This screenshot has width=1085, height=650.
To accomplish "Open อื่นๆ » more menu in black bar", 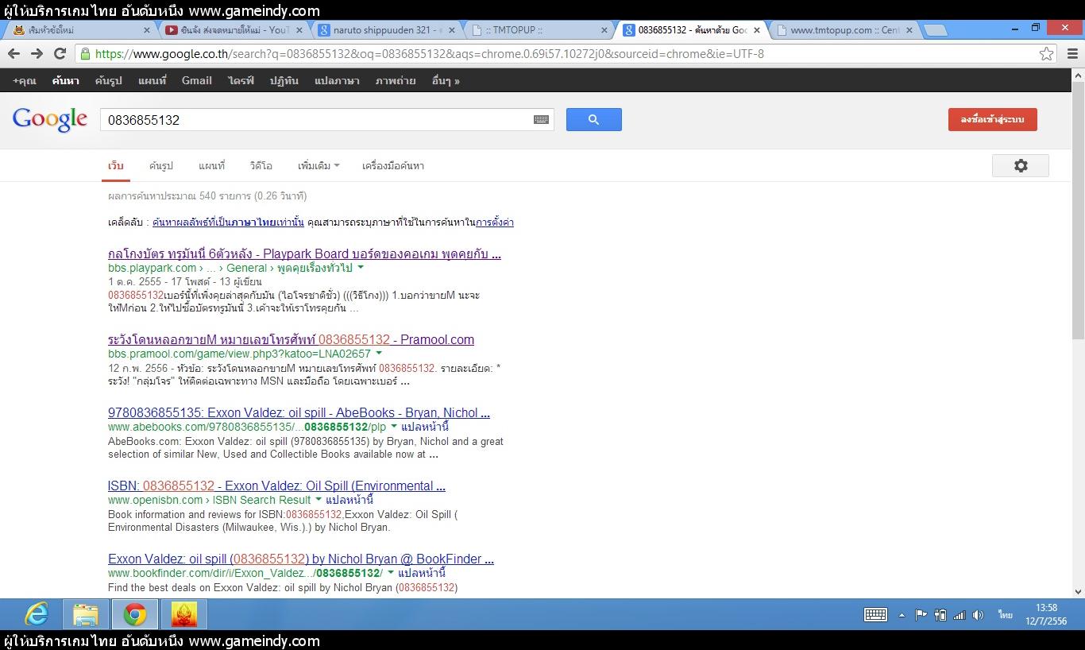I will pos(446,80).
